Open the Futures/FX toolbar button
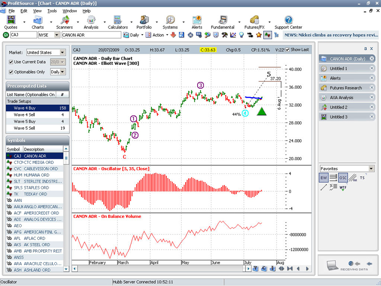 (x=254, y=22)
